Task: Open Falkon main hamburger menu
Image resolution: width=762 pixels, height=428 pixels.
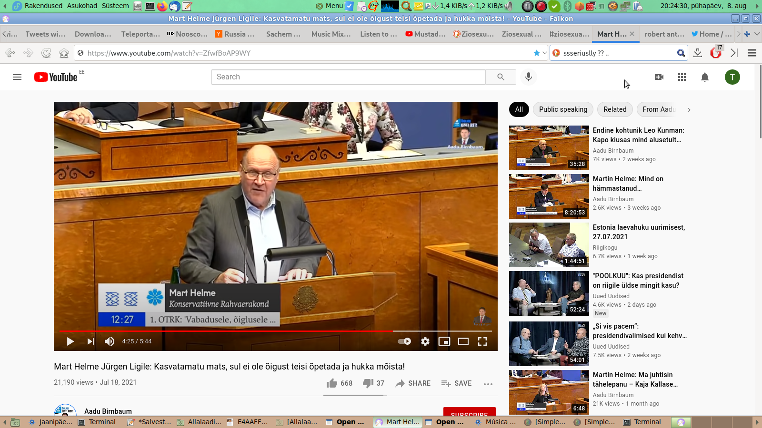Action: 752,53
